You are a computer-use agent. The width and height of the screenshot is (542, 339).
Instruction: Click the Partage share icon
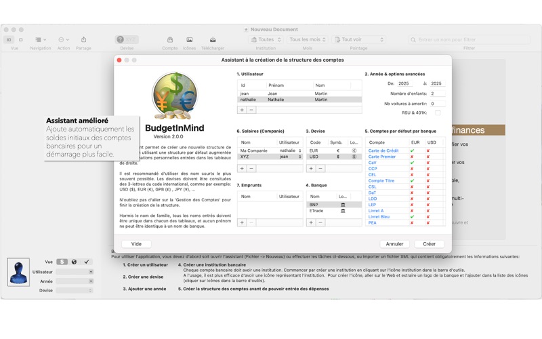pos(83,40)
